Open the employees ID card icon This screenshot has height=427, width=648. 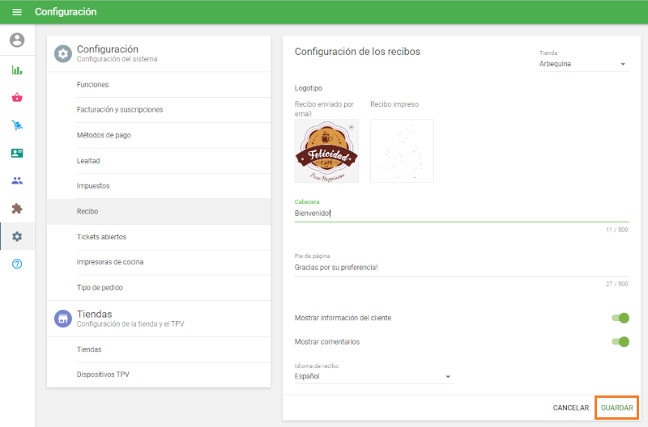17,153
